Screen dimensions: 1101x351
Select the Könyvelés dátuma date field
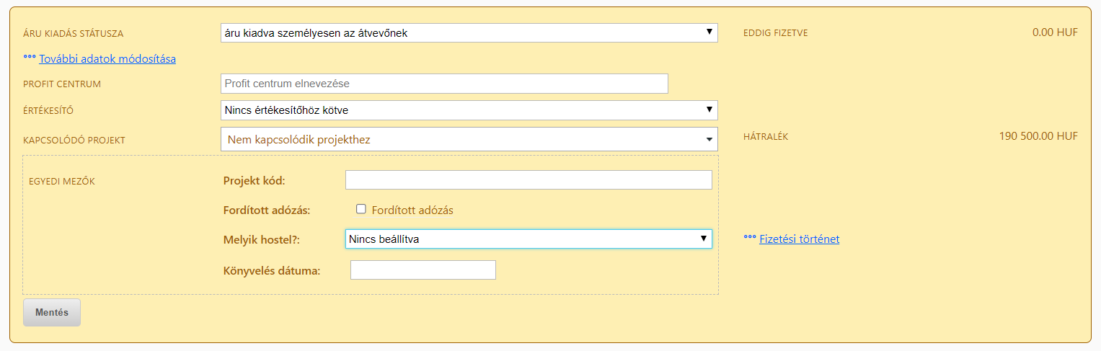[423, 270]
